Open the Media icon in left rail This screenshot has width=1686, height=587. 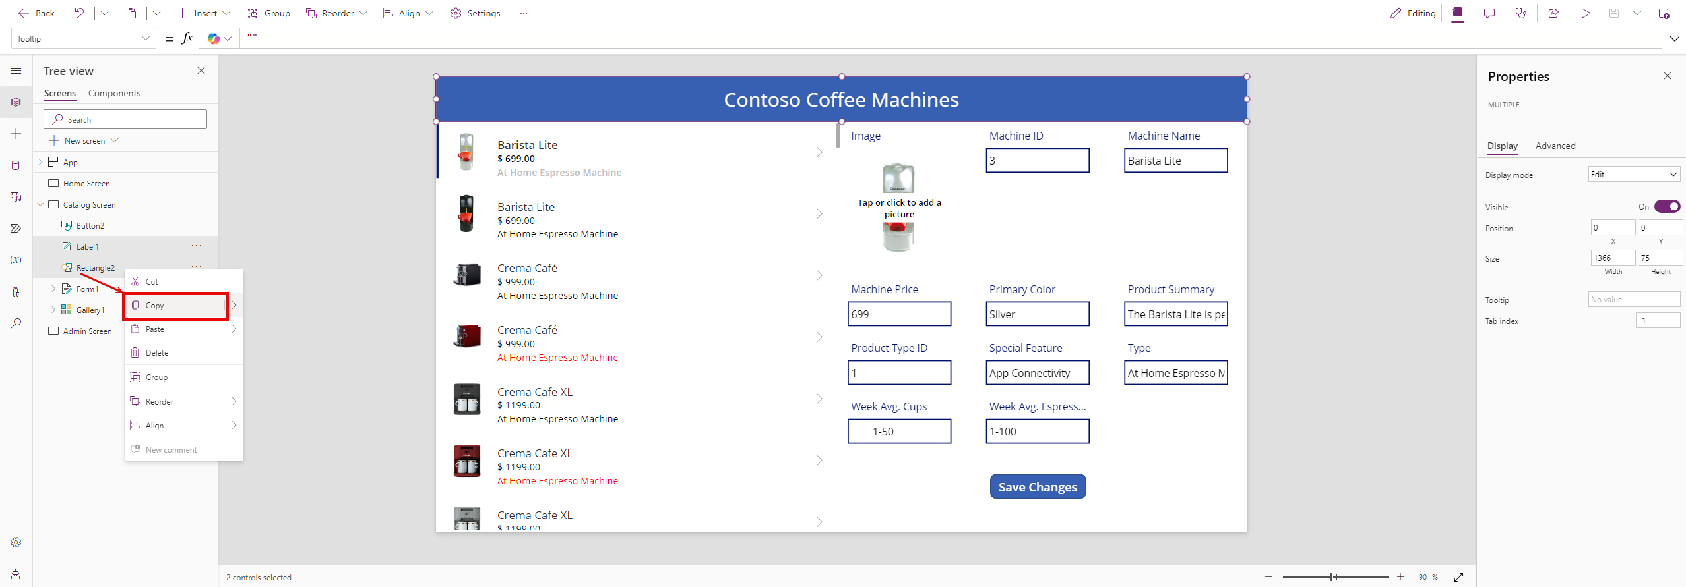[16, 197]
